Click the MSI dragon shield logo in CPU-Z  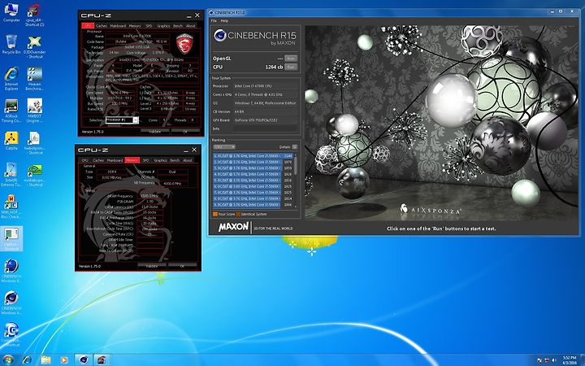click(184, 44)
